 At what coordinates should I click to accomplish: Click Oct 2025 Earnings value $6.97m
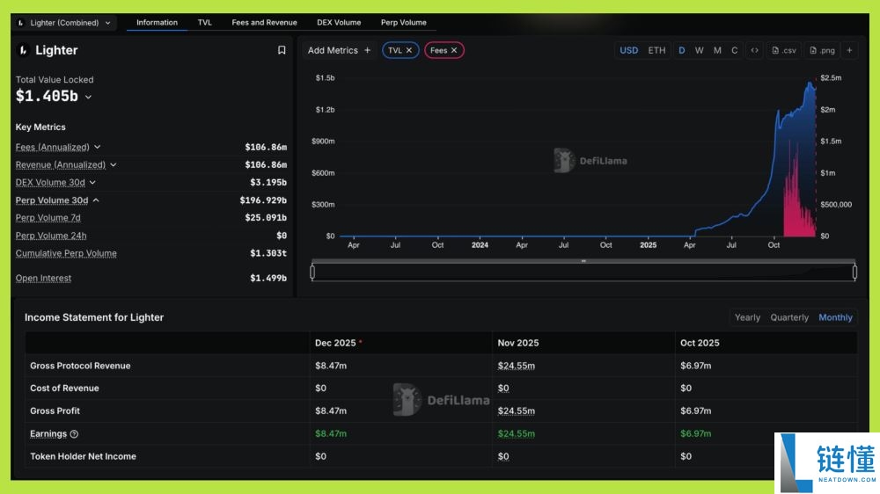(x=695, y=434)
